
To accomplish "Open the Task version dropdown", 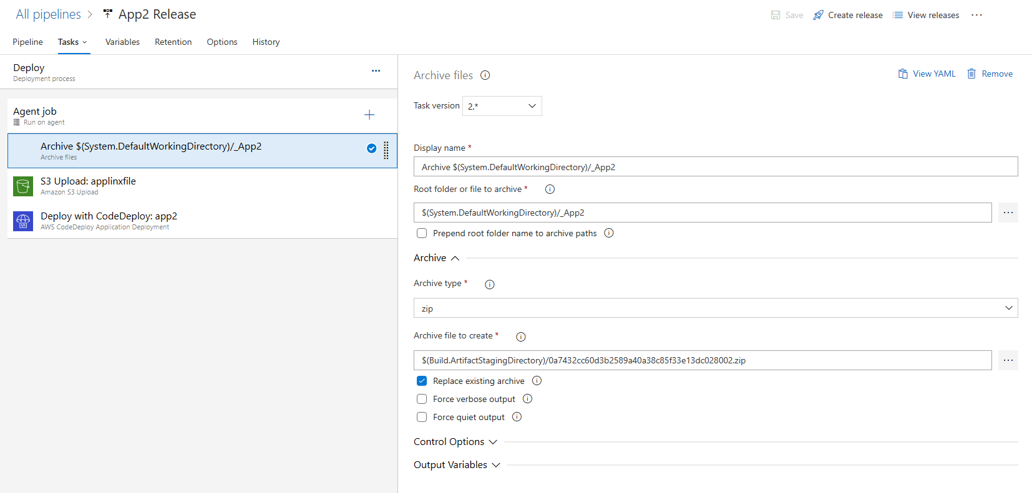I will coord(502,106).
